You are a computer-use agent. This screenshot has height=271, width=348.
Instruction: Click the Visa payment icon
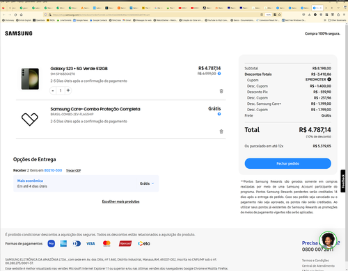(90, 243)
